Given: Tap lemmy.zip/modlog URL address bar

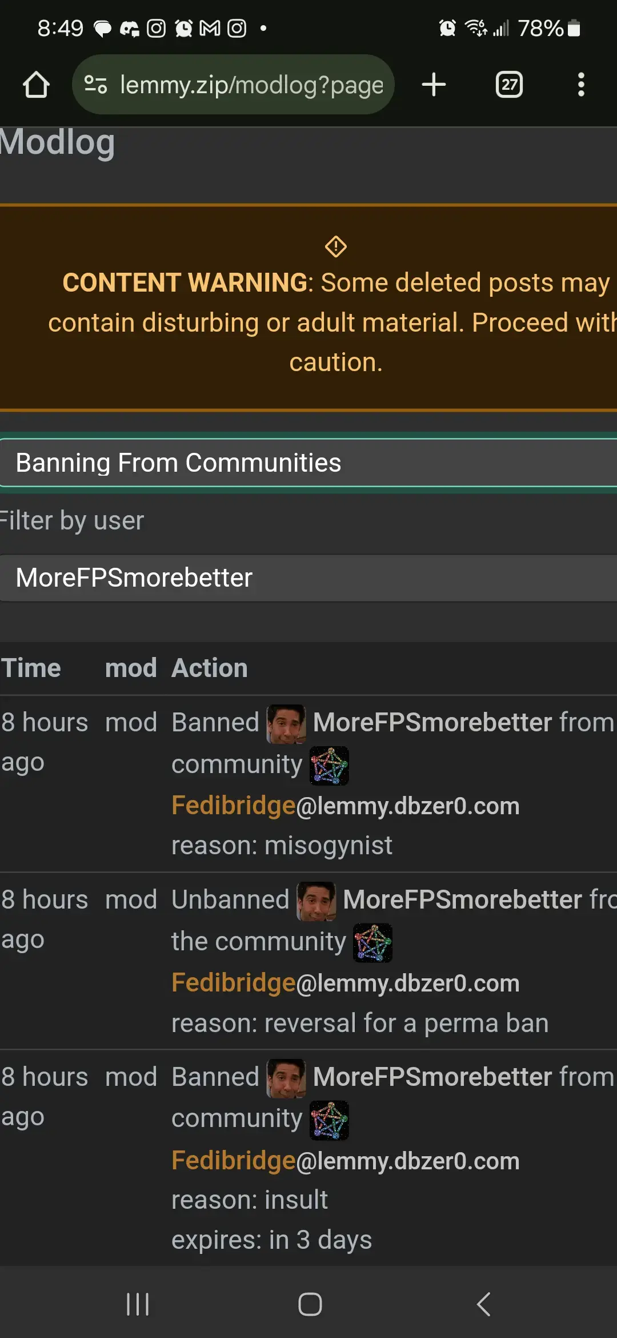Looking at the screenshot, I should 251,85.
